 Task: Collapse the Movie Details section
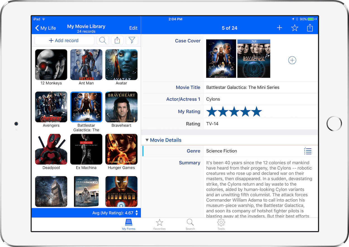pos(147,140)
